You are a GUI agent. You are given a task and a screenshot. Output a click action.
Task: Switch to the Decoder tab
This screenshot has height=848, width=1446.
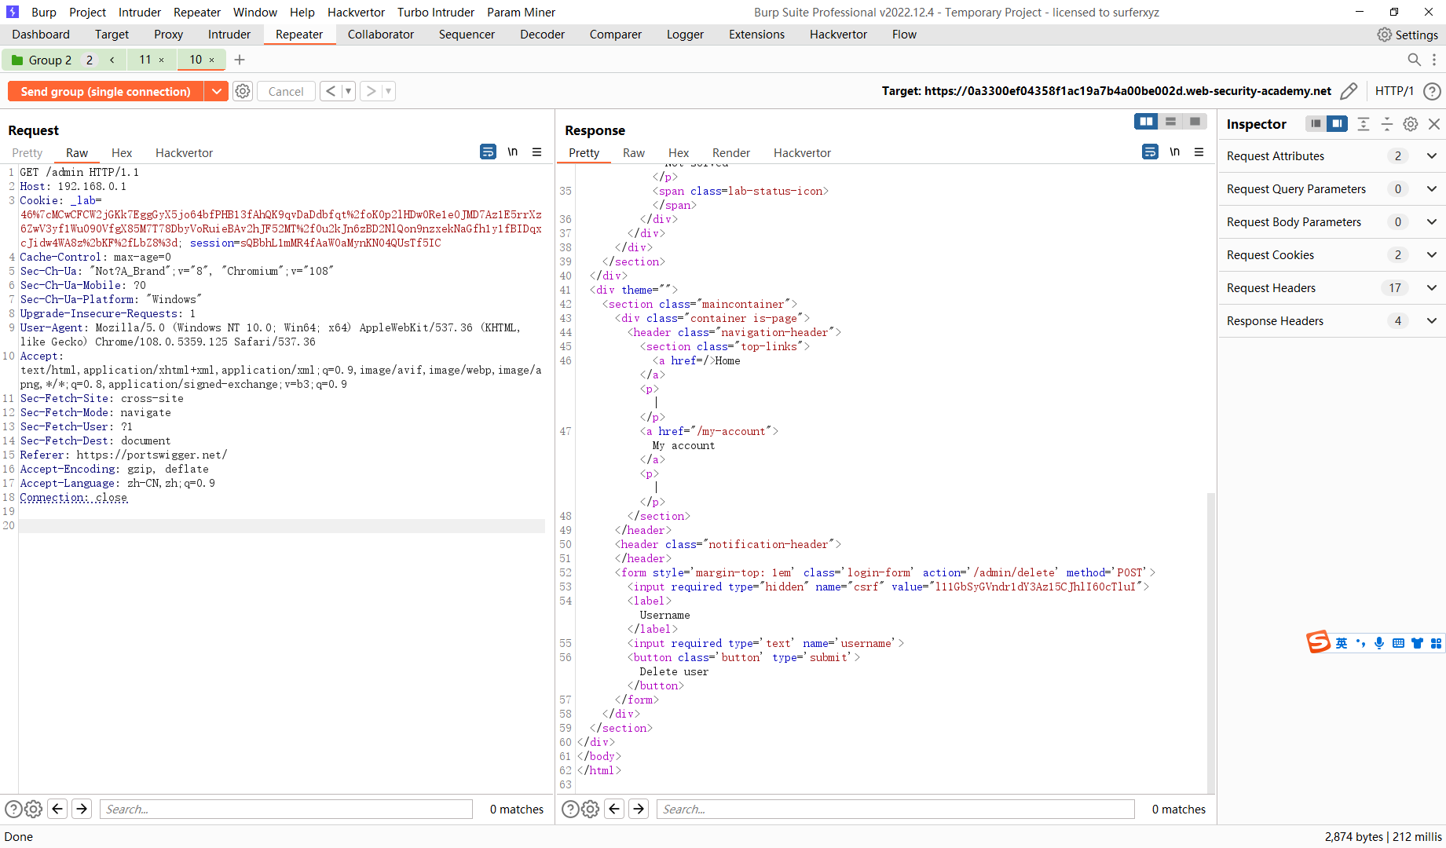pyautogui.click(x=542, y=34)
